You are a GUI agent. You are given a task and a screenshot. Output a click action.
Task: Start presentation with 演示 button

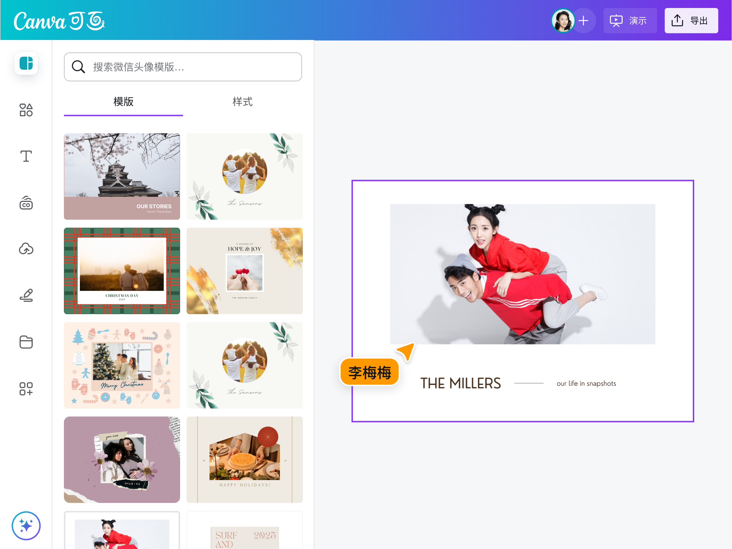[x=630, y=21]
